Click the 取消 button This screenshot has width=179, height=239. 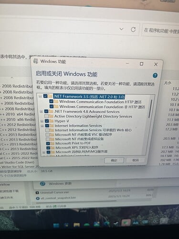click(136, 160)
